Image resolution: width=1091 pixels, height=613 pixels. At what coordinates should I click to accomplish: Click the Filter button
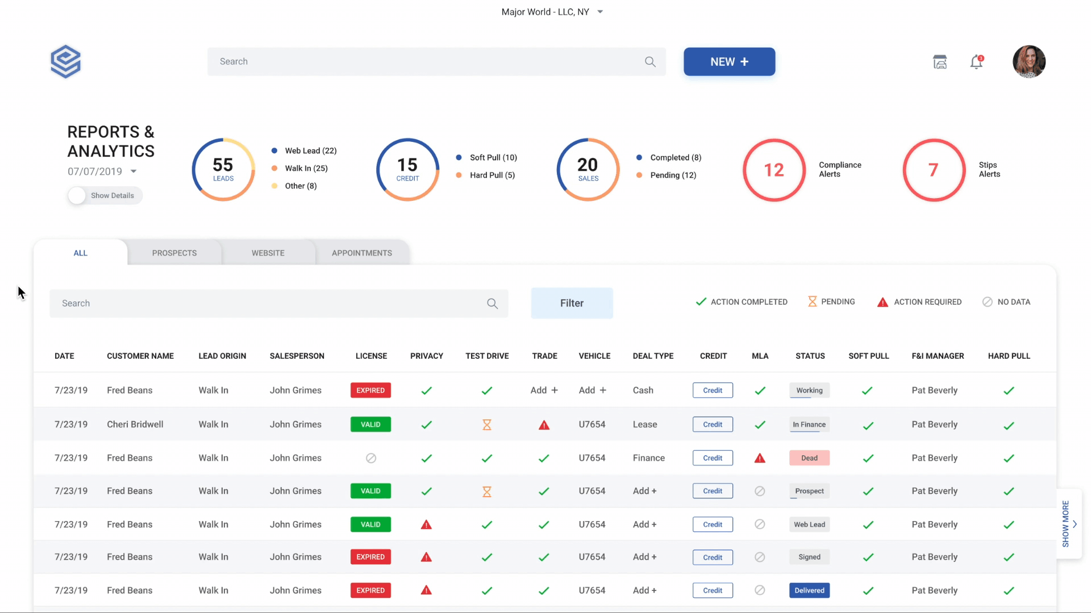click(x=572, y=303)
